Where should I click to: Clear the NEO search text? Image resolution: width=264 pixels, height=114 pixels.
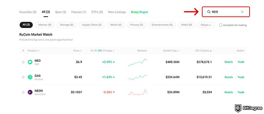(242, 12)
